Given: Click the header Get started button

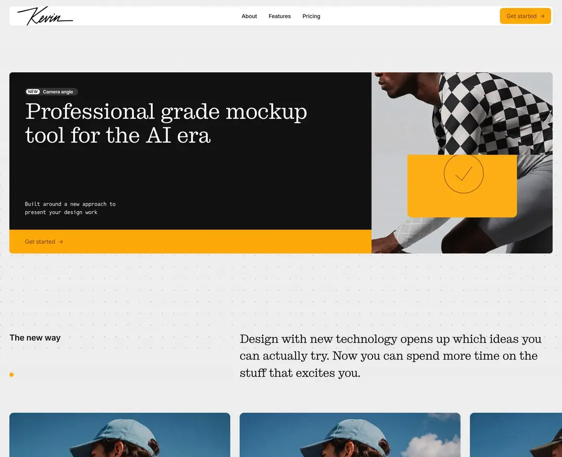Looking at the screenshot, I should coord(525,16).
